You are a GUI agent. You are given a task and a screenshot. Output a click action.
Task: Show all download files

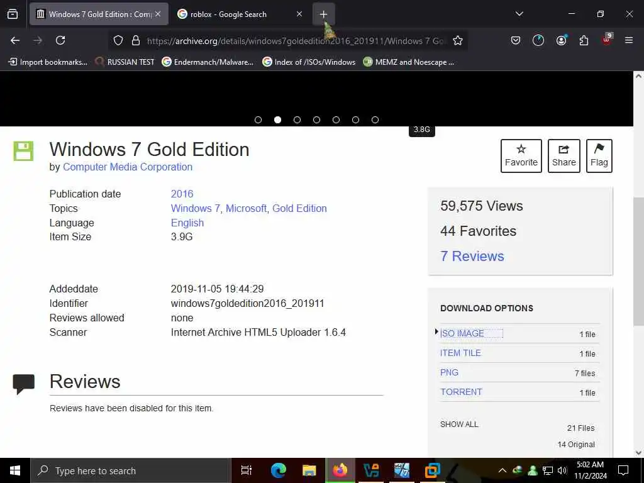(x=459, y=425)
